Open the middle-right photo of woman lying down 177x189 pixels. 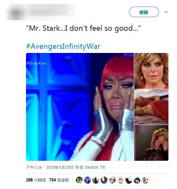click(x=151, y=107)
